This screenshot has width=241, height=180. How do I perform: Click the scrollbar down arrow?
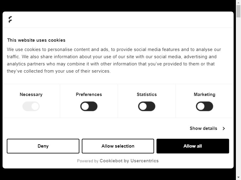tap(238, 178)
